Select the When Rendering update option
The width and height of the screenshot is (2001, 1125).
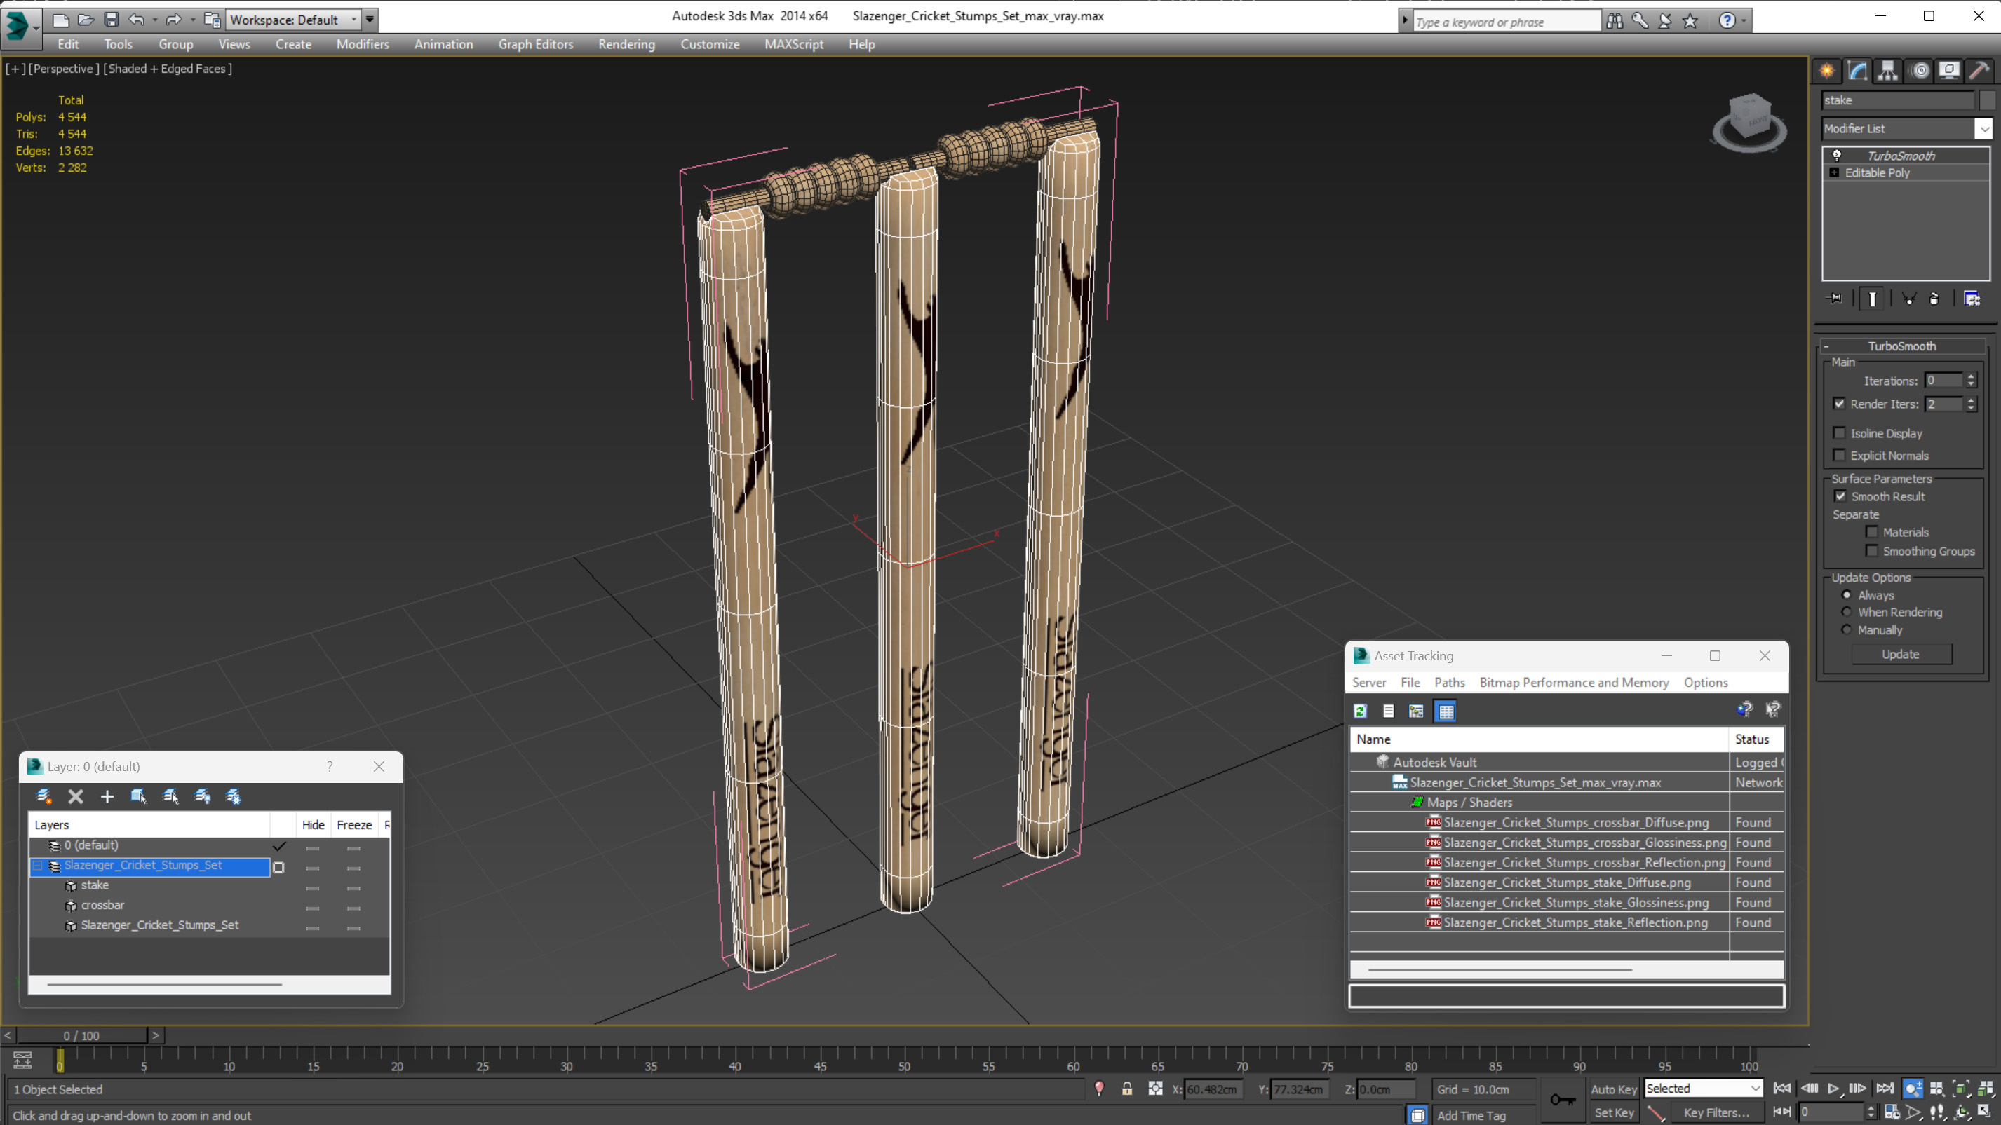[x=1847, y=612]
